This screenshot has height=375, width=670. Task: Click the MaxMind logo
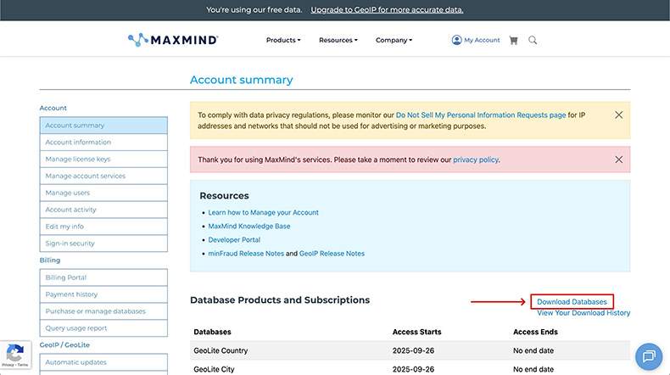click(173, 40)
